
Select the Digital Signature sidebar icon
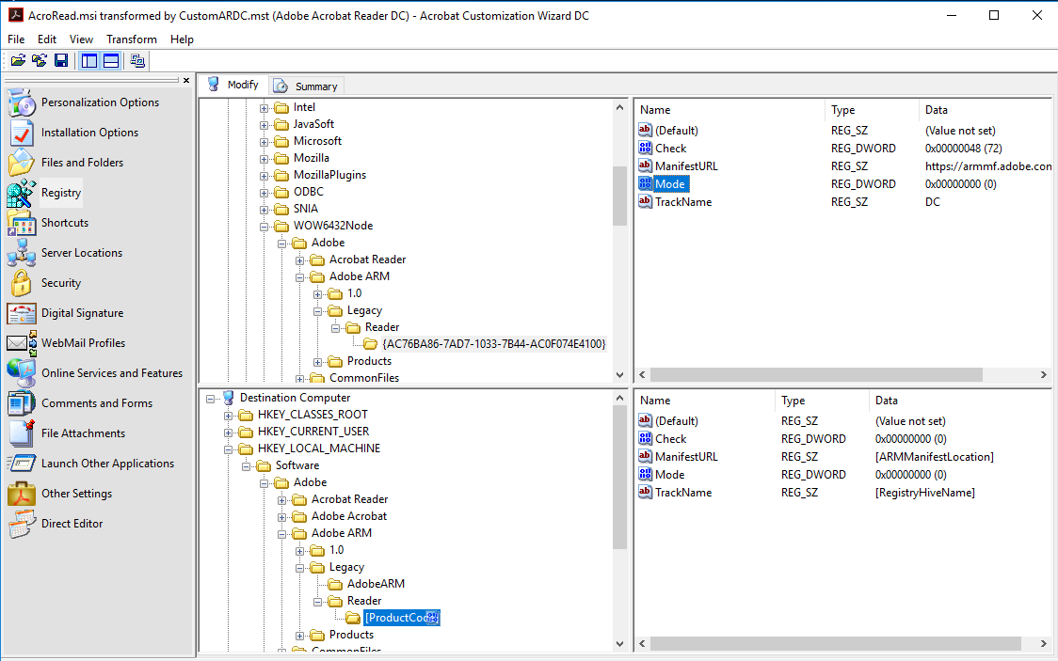pyautogui.click(x=21, y=313)
